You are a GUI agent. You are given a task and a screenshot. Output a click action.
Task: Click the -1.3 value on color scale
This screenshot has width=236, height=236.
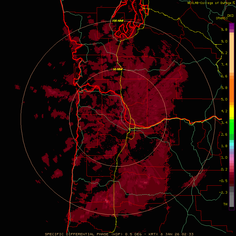click(x=223, y=192)
